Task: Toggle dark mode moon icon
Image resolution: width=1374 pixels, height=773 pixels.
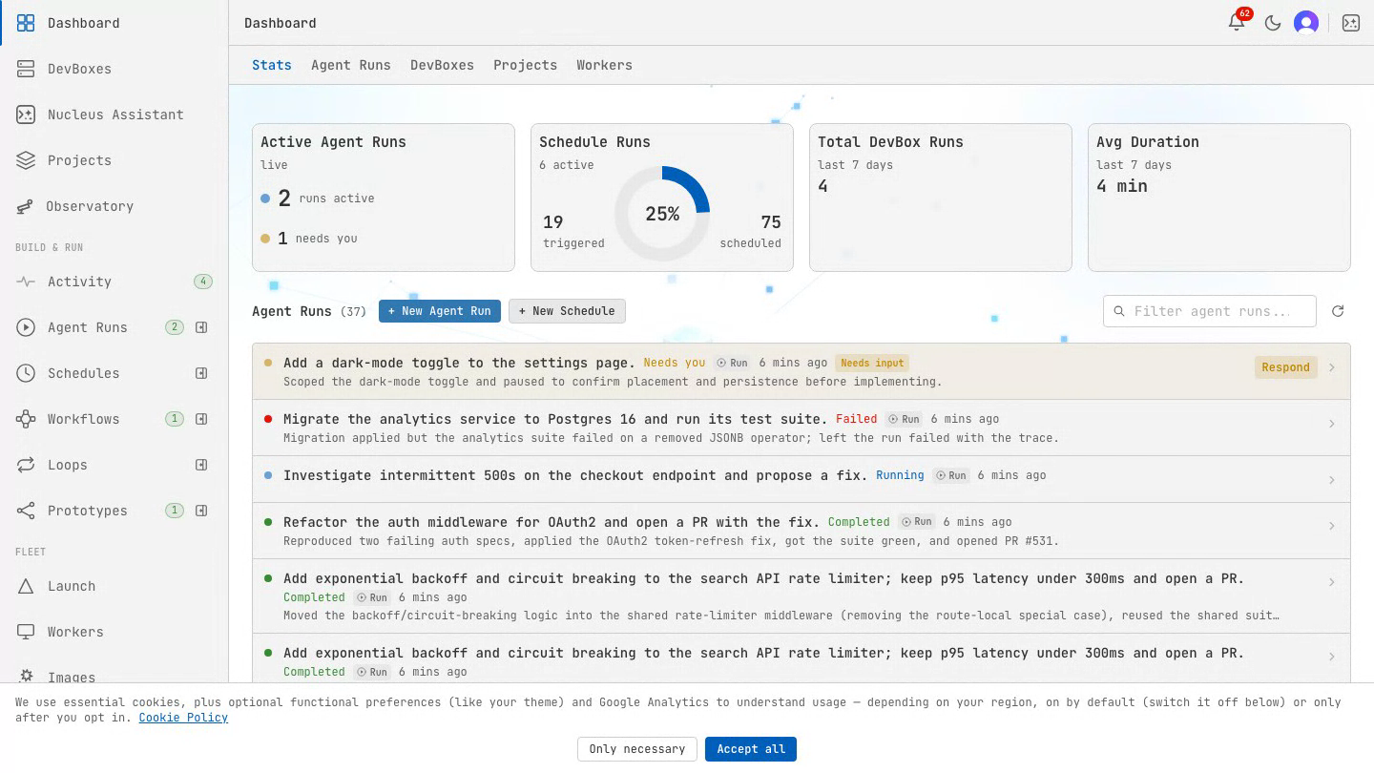Action: pyautogui.click(x=1273, y=23)
